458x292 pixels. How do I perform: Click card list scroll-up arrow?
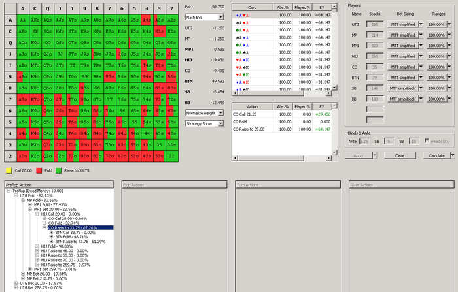click(x=334, y=6)
